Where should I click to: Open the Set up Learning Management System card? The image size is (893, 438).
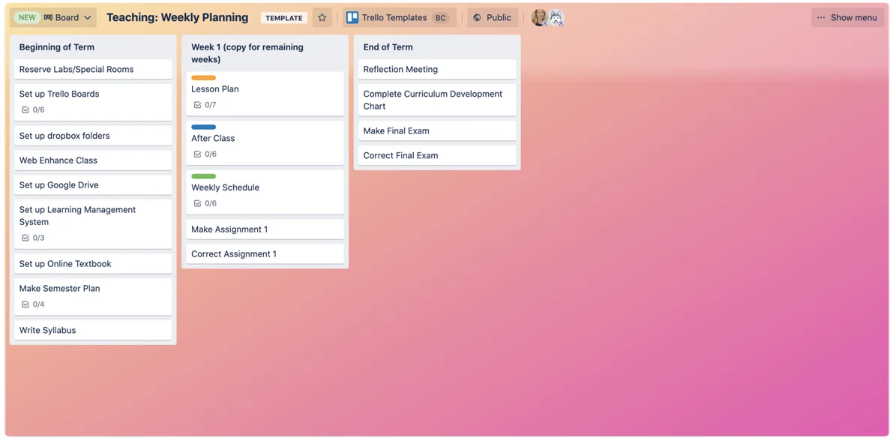(x=93, y=223)
